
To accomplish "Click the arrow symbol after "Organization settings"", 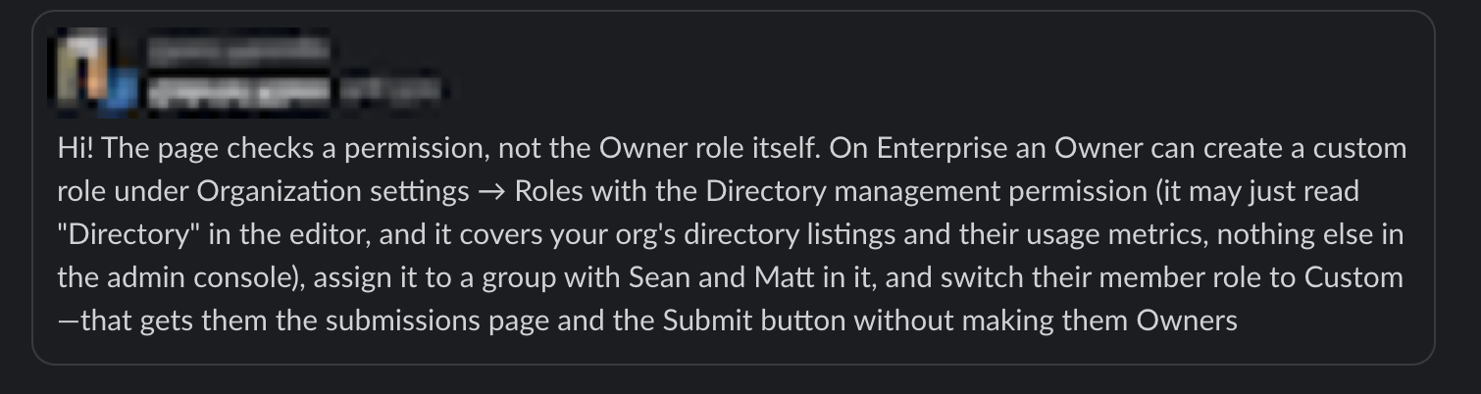I will click(491, 192).
